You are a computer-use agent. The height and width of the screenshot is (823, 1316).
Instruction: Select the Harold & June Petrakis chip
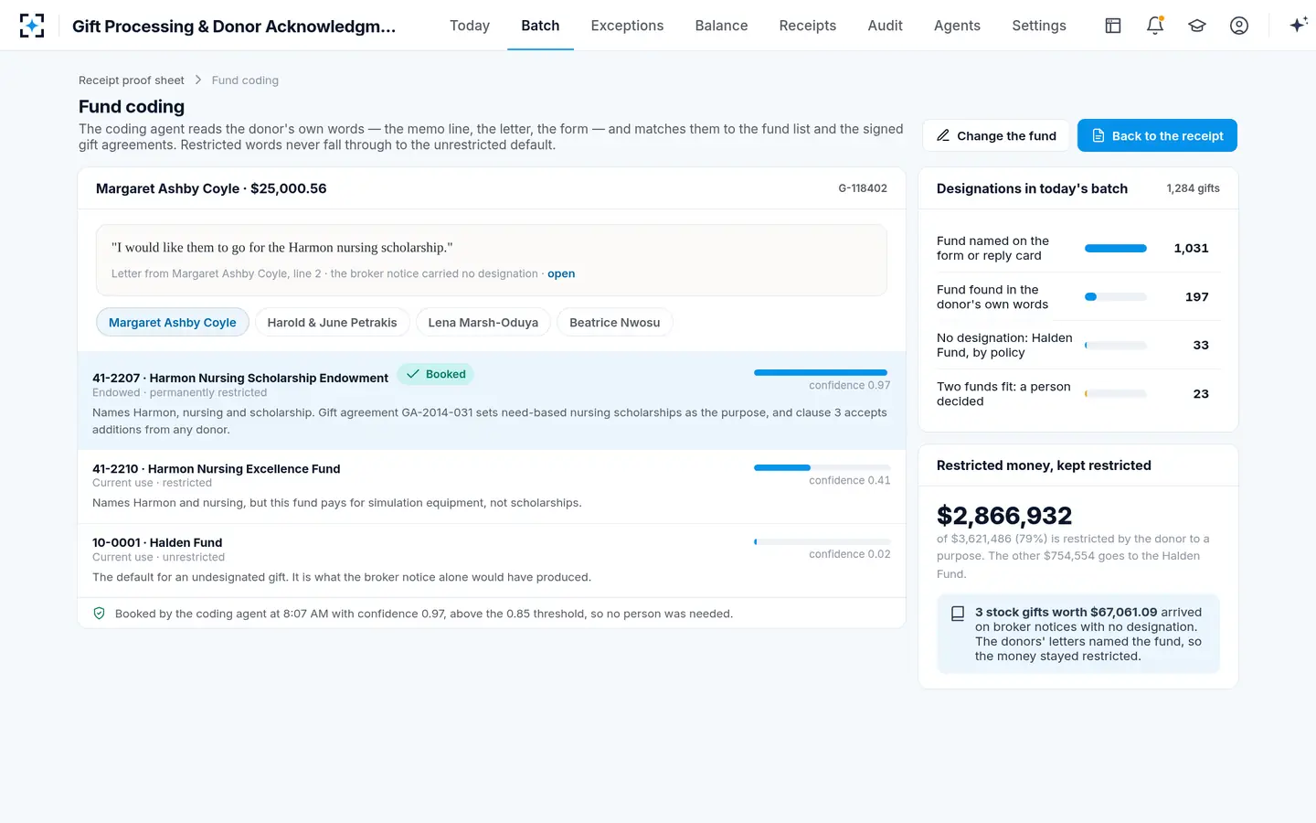click(332, 322)
